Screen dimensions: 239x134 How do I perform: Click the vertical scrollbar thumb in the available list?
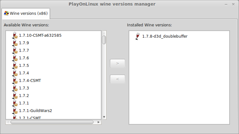(x=104, y=40)
